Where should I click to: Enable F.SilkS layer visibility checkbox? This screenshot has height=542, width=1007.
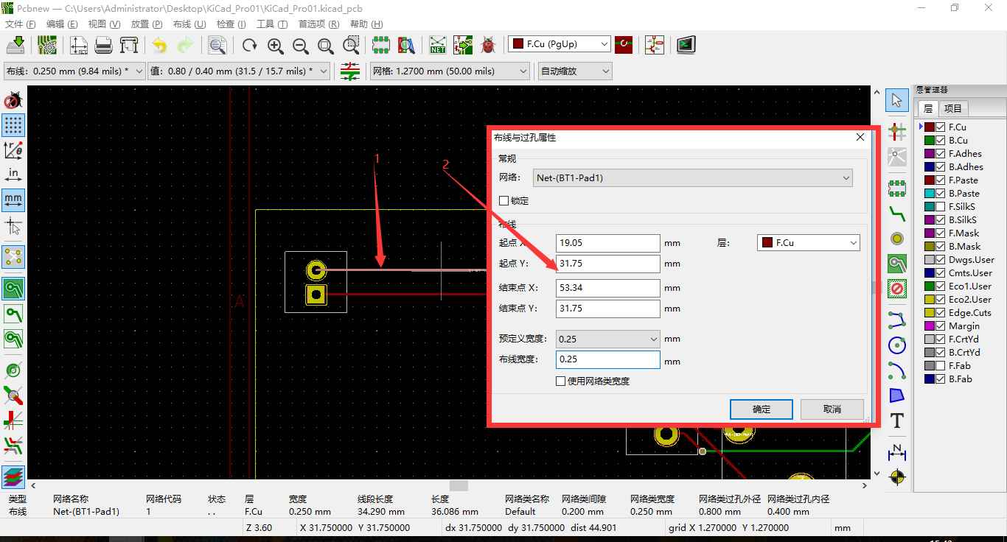coord(941,207)
